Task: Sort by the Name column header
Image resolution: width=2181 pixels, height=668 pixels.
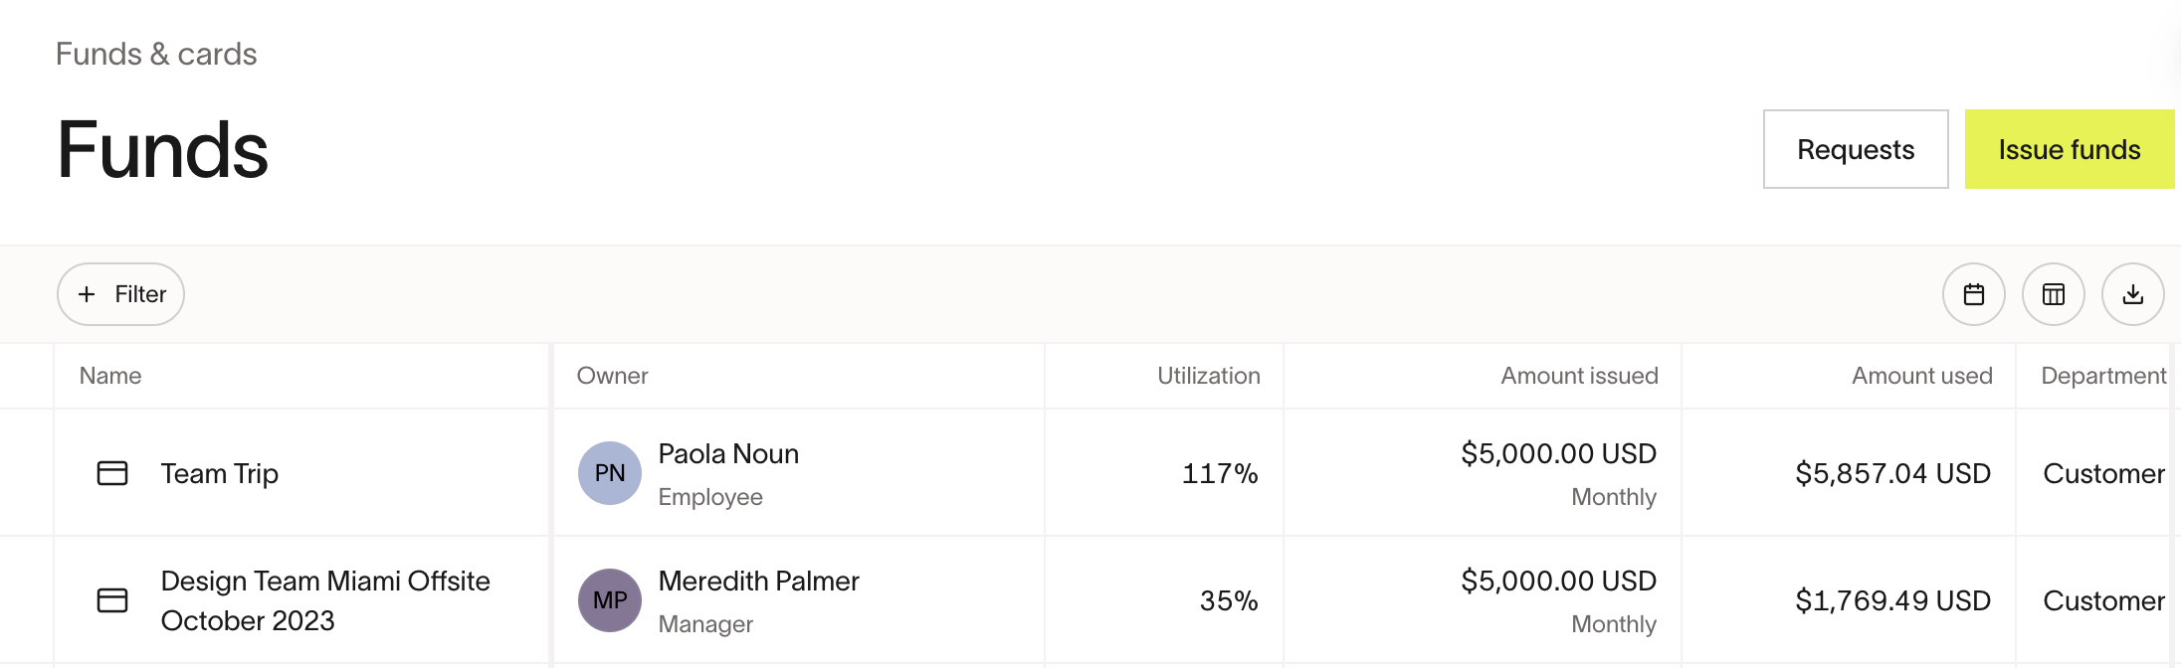Action: point(110,376)
